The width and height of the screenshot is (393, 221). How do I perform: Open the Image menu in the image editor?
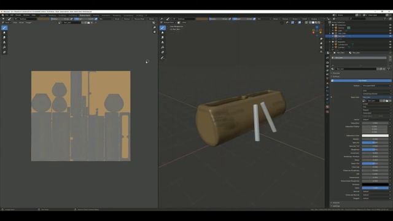[29, 23]
